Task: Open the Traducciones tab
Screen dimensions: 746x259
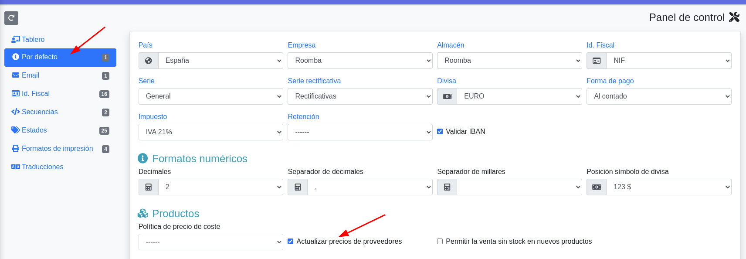Action: coord(60,167)
